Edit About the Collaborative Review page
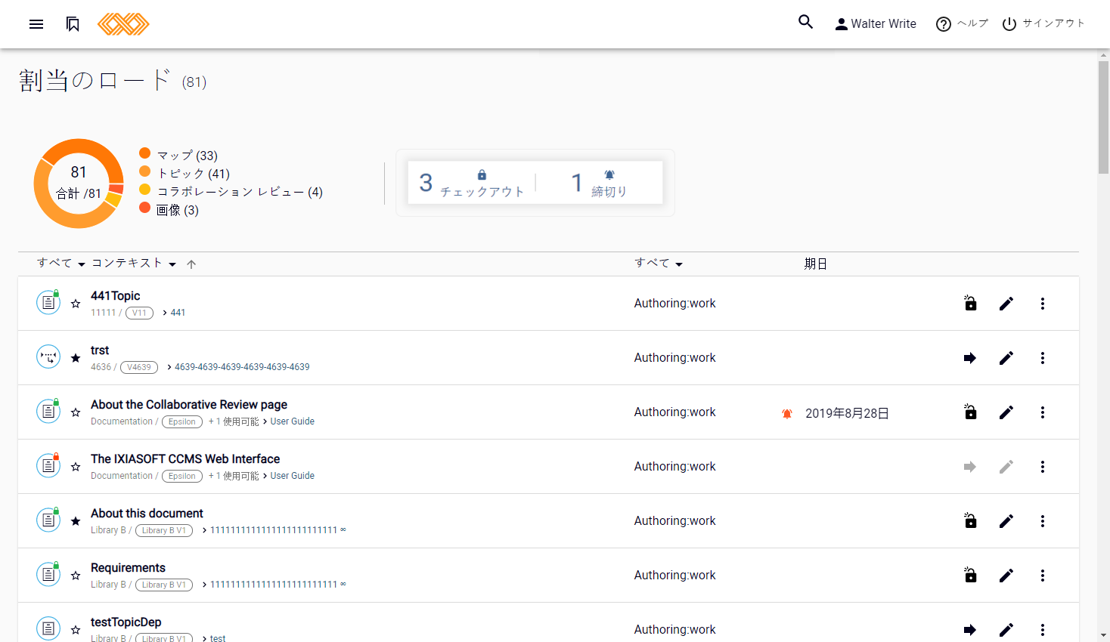This screenshot has width=1110, height=642. (1006, 412)
